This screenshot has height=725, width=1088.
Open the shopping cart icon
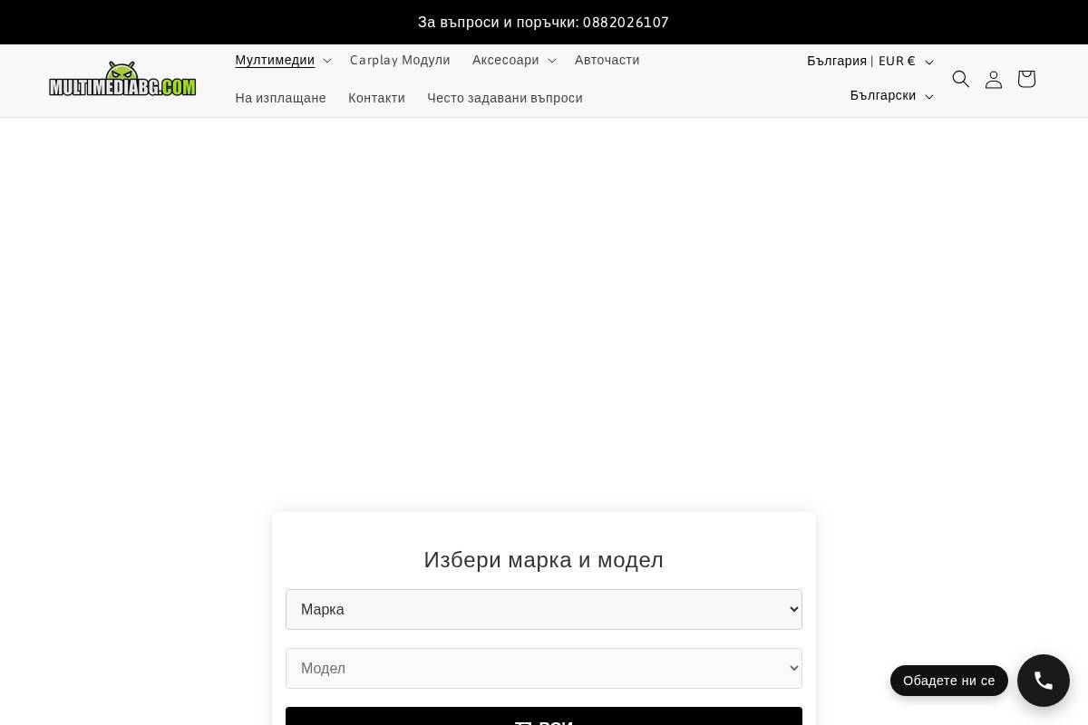pyautogui.click(x=1026, y=79)
